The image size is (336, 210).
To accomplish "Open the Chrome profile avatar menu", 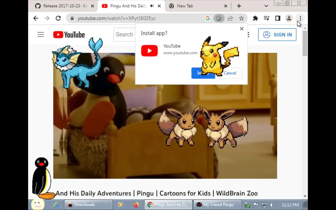I will coord(289,18).
